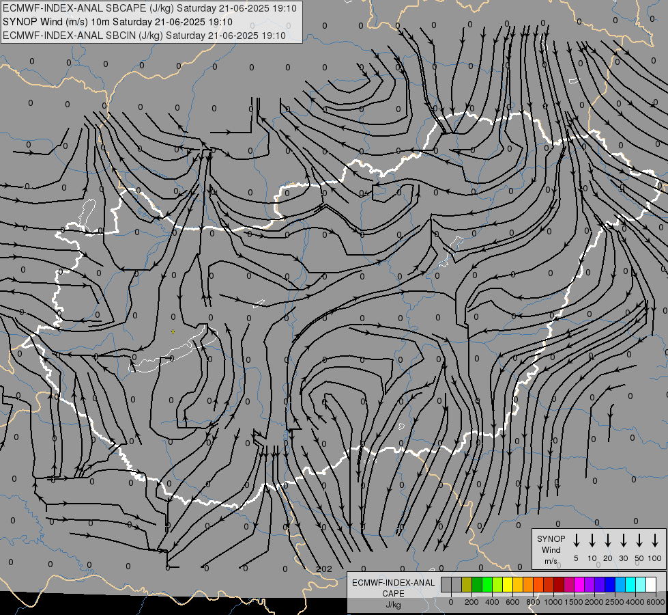Click the wind arrow above the 50 label
Image resolution: width=668 pixels, height=615 pixels.
pos(639,541)
